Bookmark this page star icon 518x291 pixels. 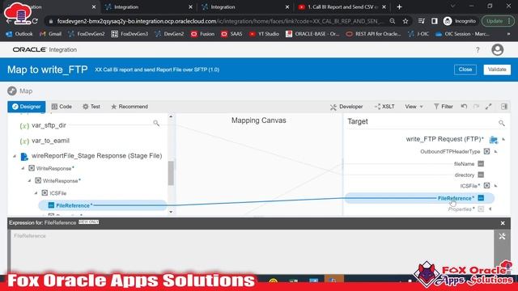point(405,21)
